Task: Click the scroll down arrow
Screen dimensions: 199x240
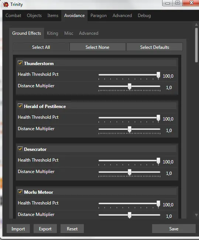Action: 196,215
